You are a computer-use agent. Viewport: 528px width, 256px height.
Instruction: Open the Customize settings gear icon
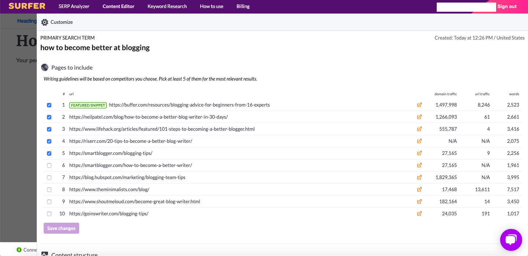pos(44,22)
